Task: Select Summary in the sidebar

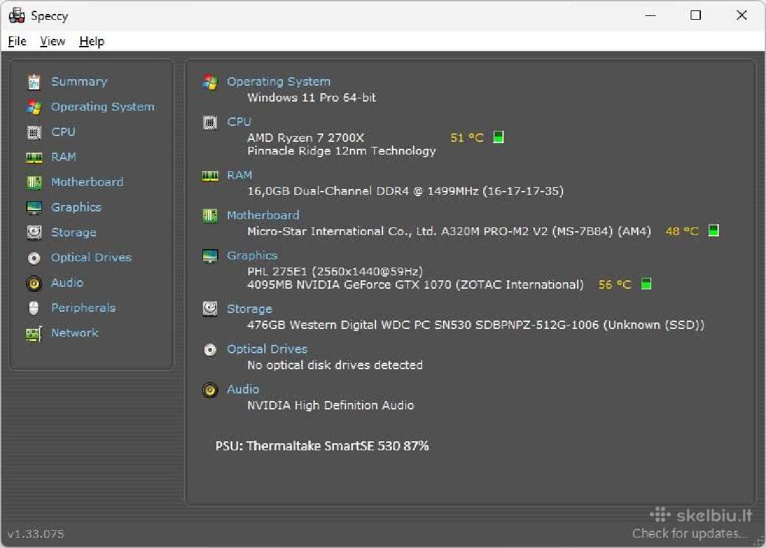Action: click(x=79, y=82)
